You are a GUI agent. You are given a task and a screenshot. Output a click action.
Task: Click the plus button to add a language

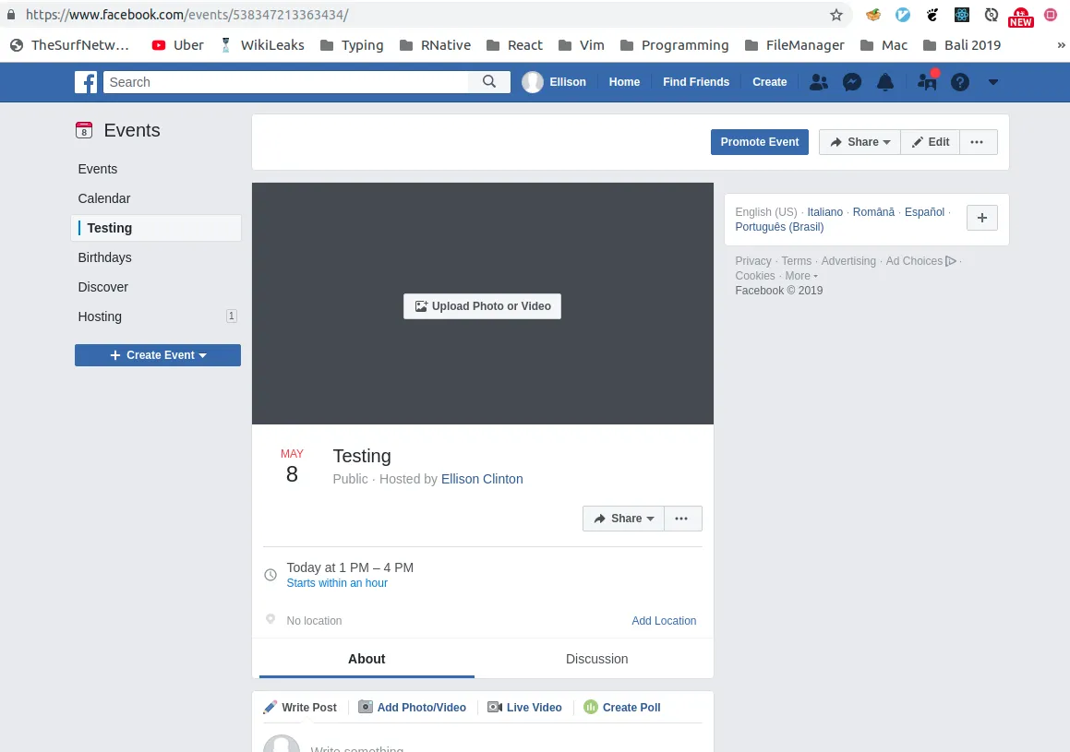coord(982,218)
